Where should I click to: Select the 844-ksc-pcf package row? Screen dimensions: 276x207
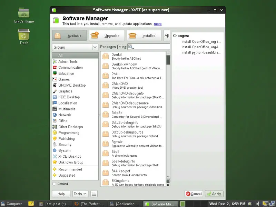click(133, 173)
